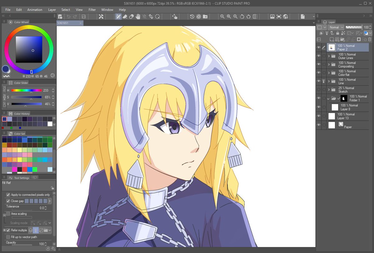Click the Rotate left icon
This screenshot has height=253, width=374.
pyautogui.click(x=242, y=17)
